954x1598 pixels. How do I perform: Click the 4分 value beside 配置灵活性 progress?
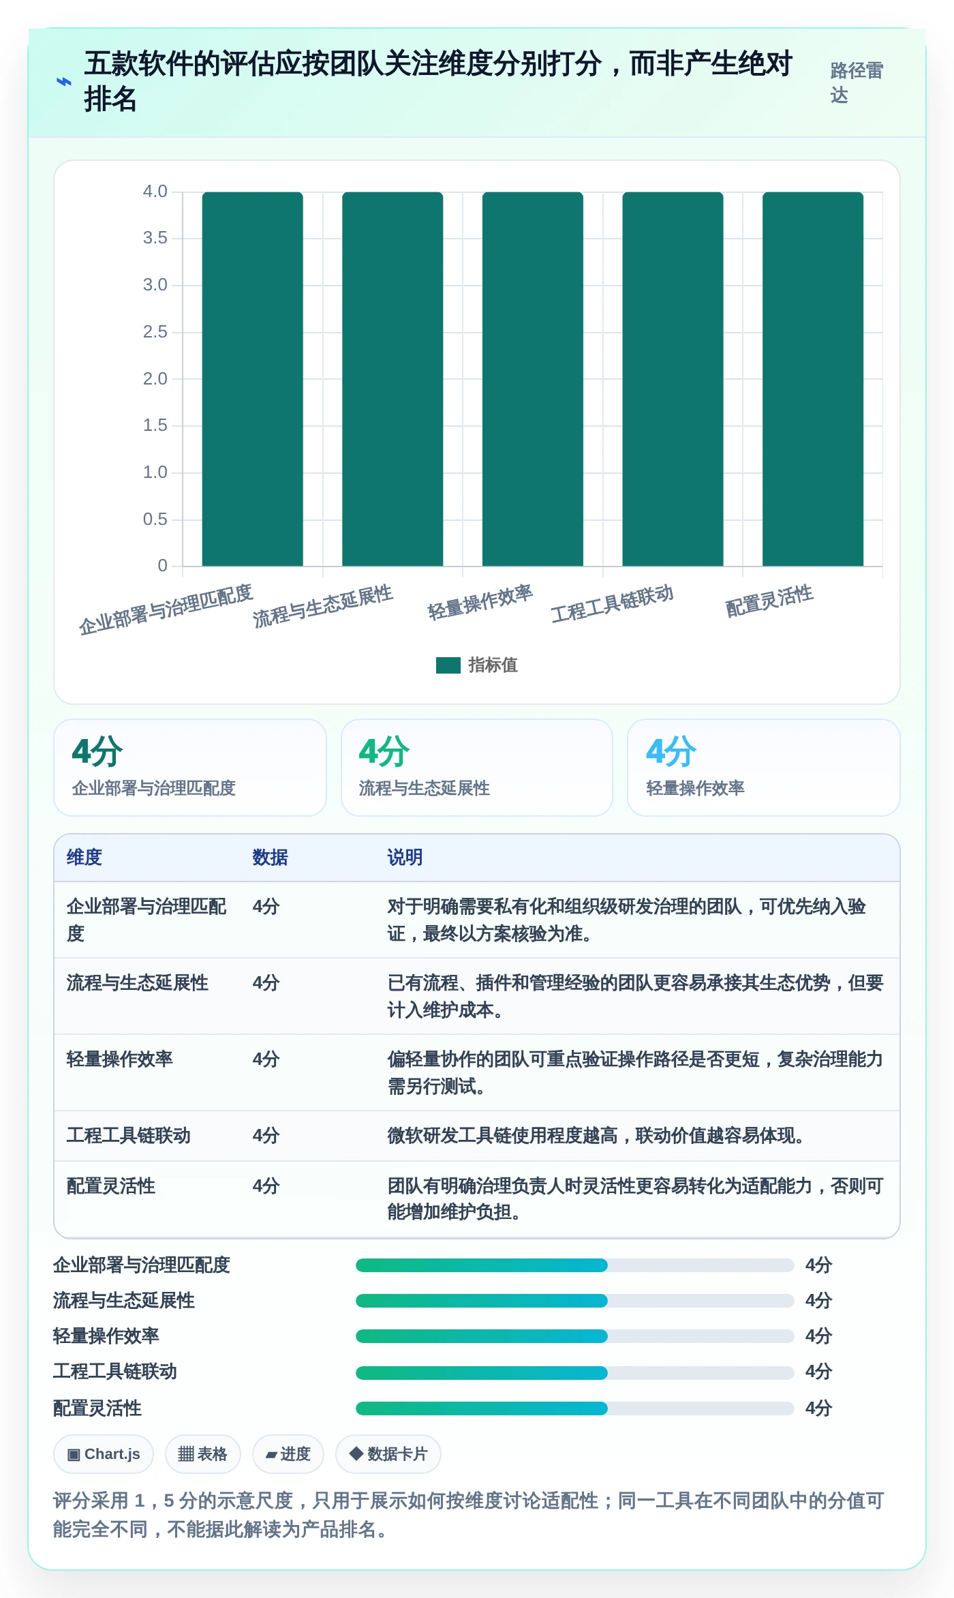pos(819,1408)
